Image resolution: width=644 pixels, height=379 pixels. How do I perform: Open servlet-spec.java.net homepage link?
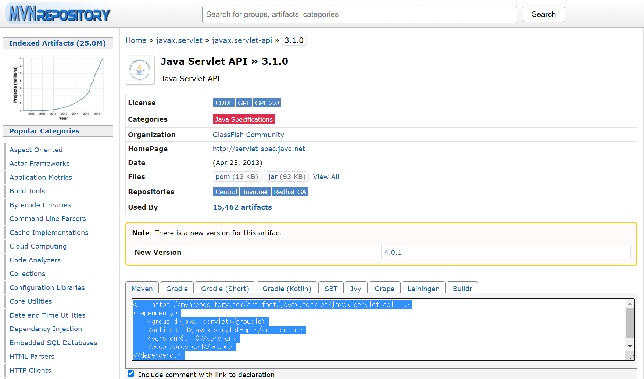259,149
